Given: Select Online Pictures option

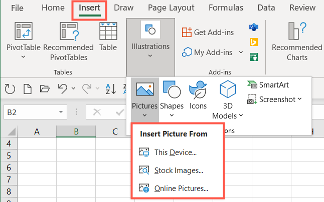Looking at the screenshot, I should pos(181,188).
